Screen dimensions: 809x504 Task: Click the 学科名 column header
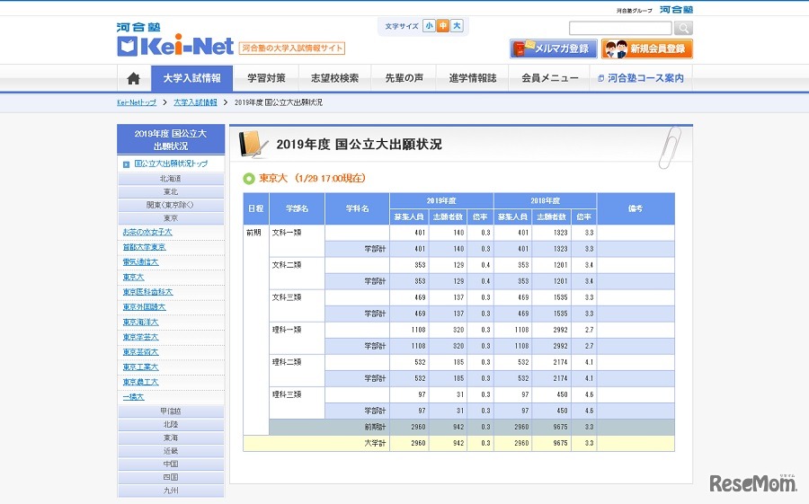[357, 209]
